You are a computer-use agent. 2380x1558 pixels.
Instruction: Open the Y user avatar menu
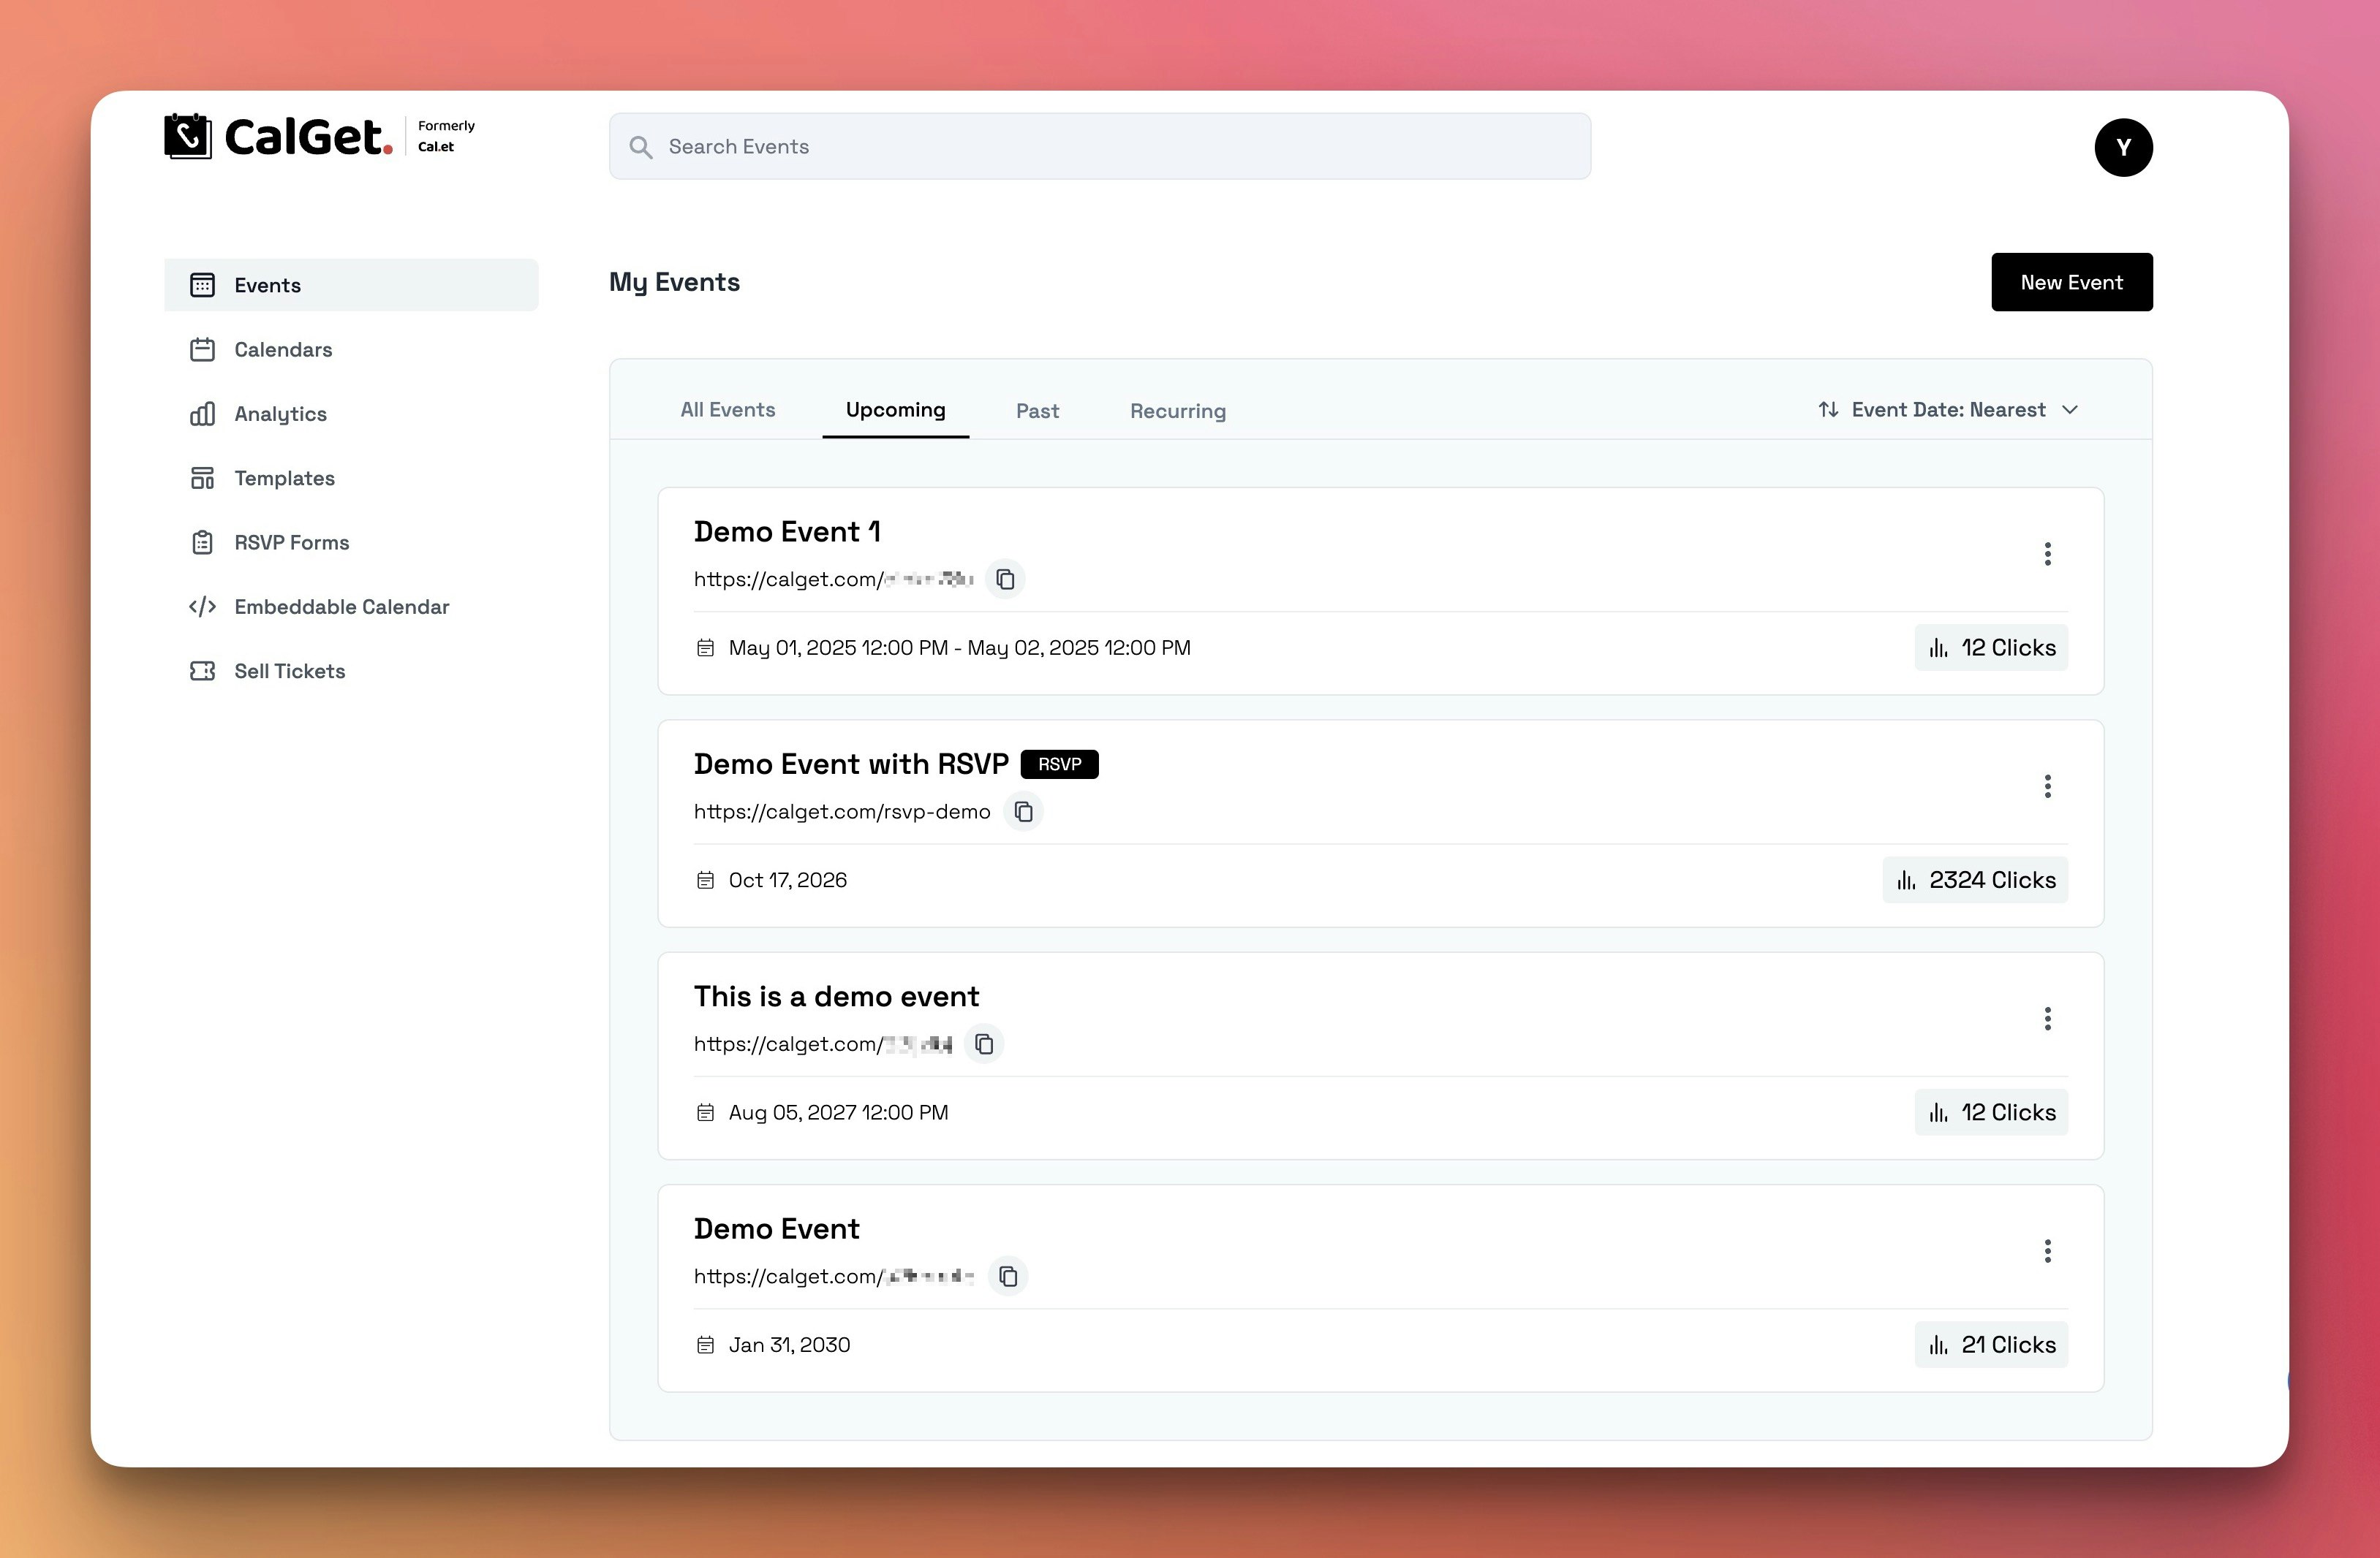click(x=2123, y=148)
